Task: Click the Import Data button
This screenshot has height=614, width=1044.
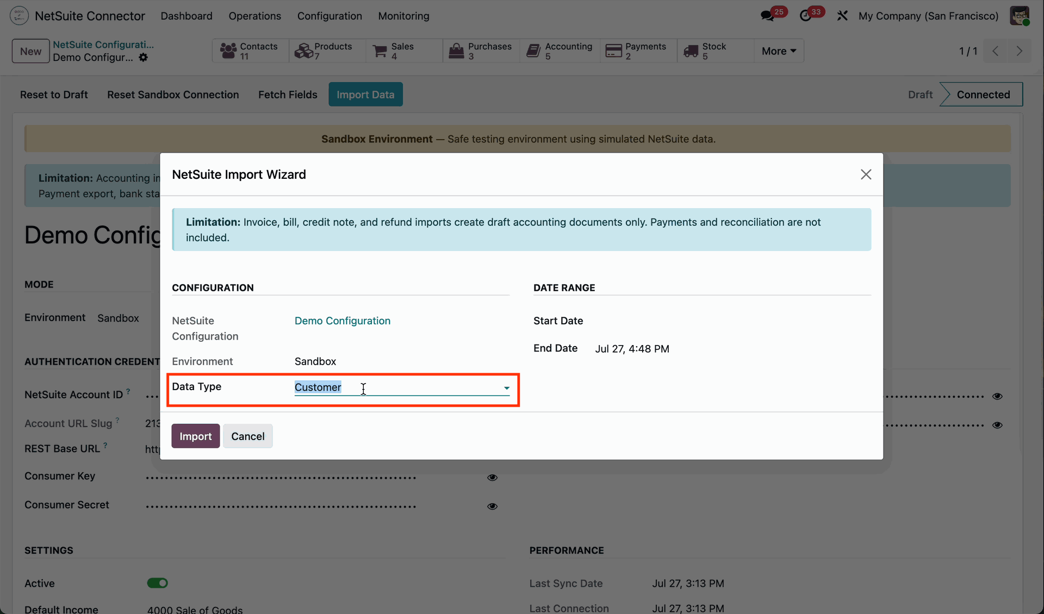Action: pyautogui.click(x=365, y=95)
